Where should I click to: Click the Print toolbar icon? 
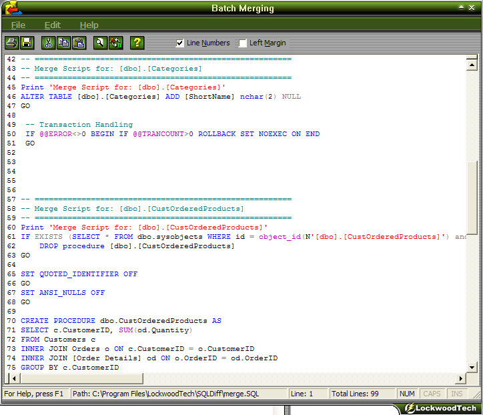[12, 43]
